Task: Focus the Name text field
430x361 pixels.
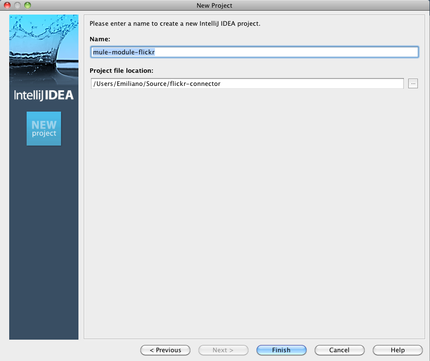Action: pyautogui.click(x=254, y=52)
